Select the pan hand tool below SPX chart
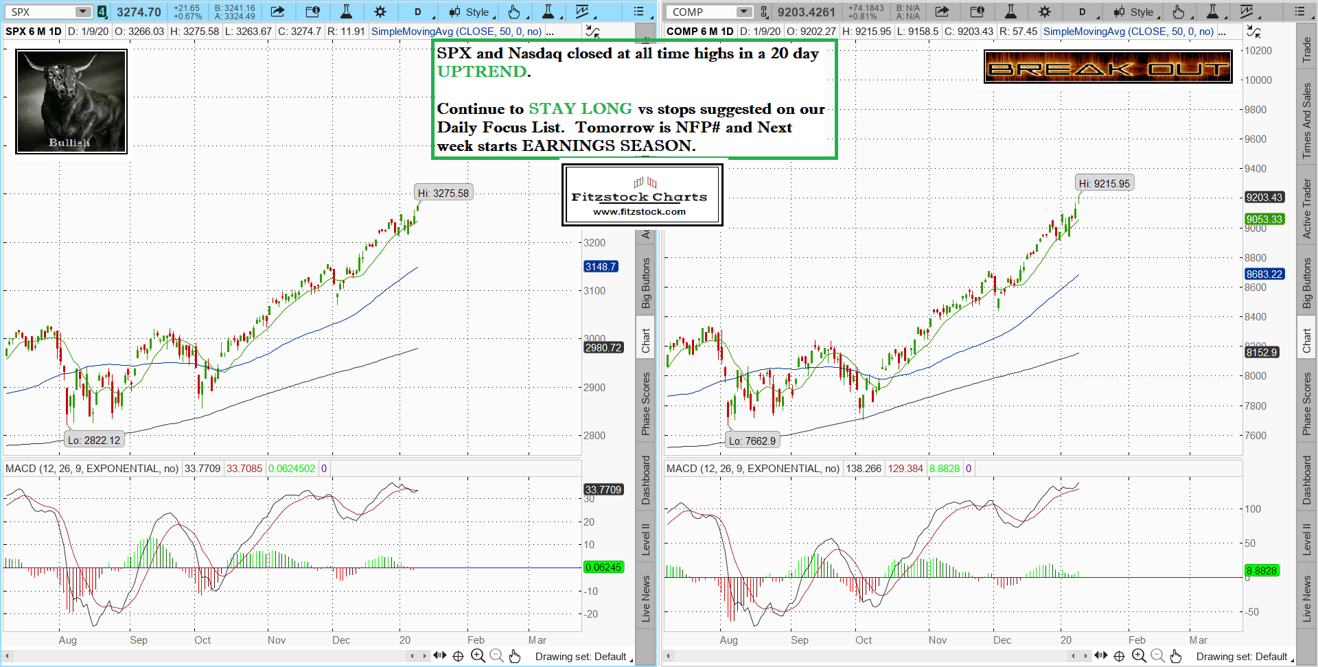The width and height of the screenshot is (1318, 667). [515, 656]
